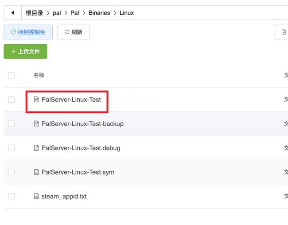Open the PalServer-Linux-Test.sym file name
The image size is (288, 225).
tap(78, 172)
